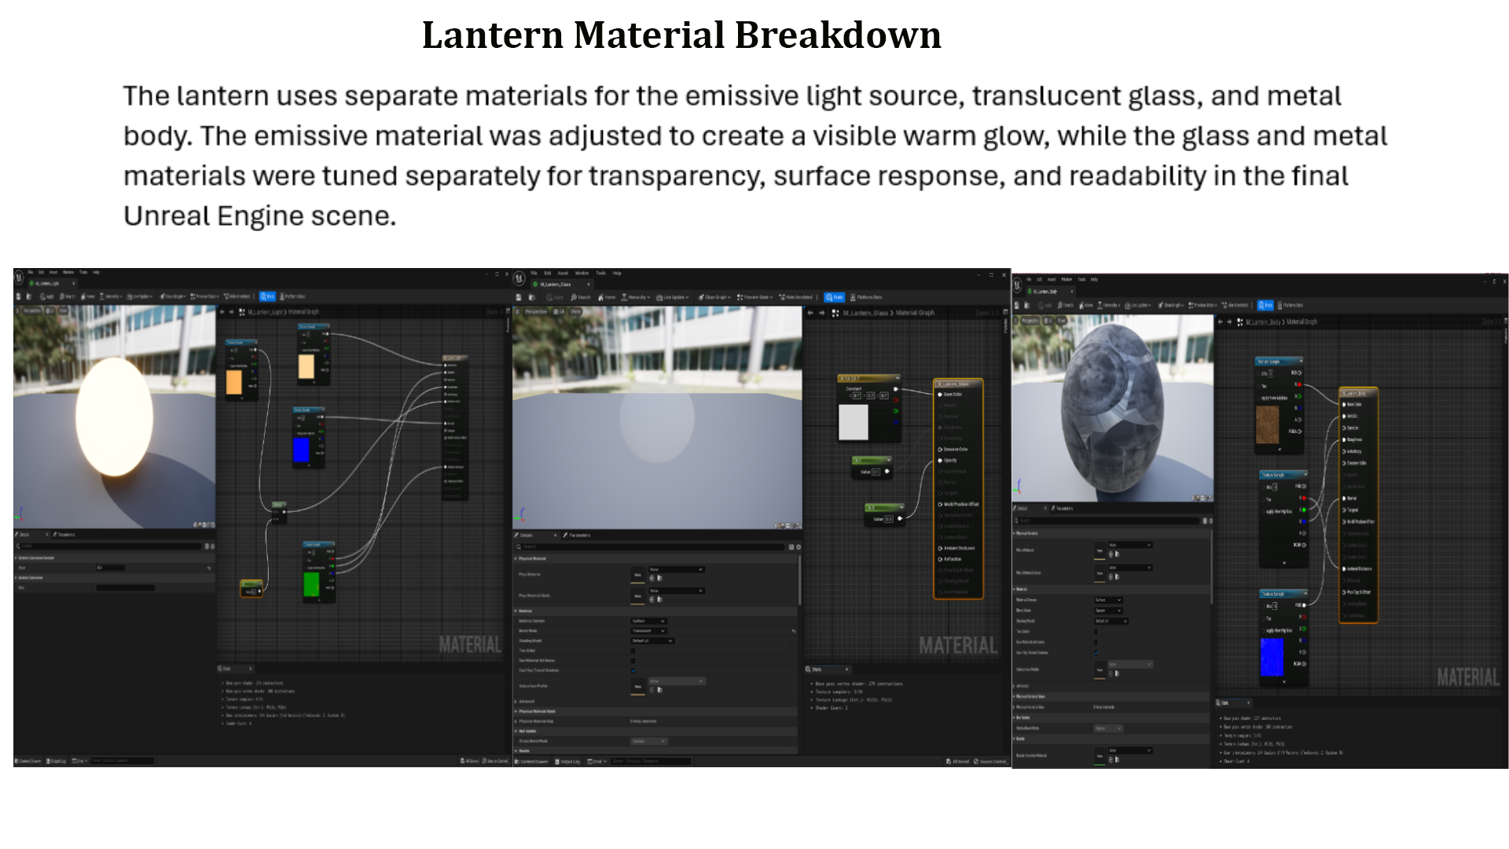
Task: Open the Material Domain Surface dropdown in glass window
Action: click(x=649, y=621)
